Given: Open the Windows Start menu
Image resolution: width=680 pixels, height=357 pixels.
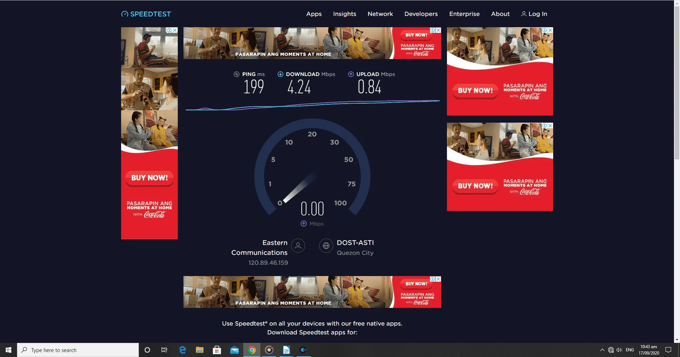Looking at the screenshot, I should pos(8,350).
